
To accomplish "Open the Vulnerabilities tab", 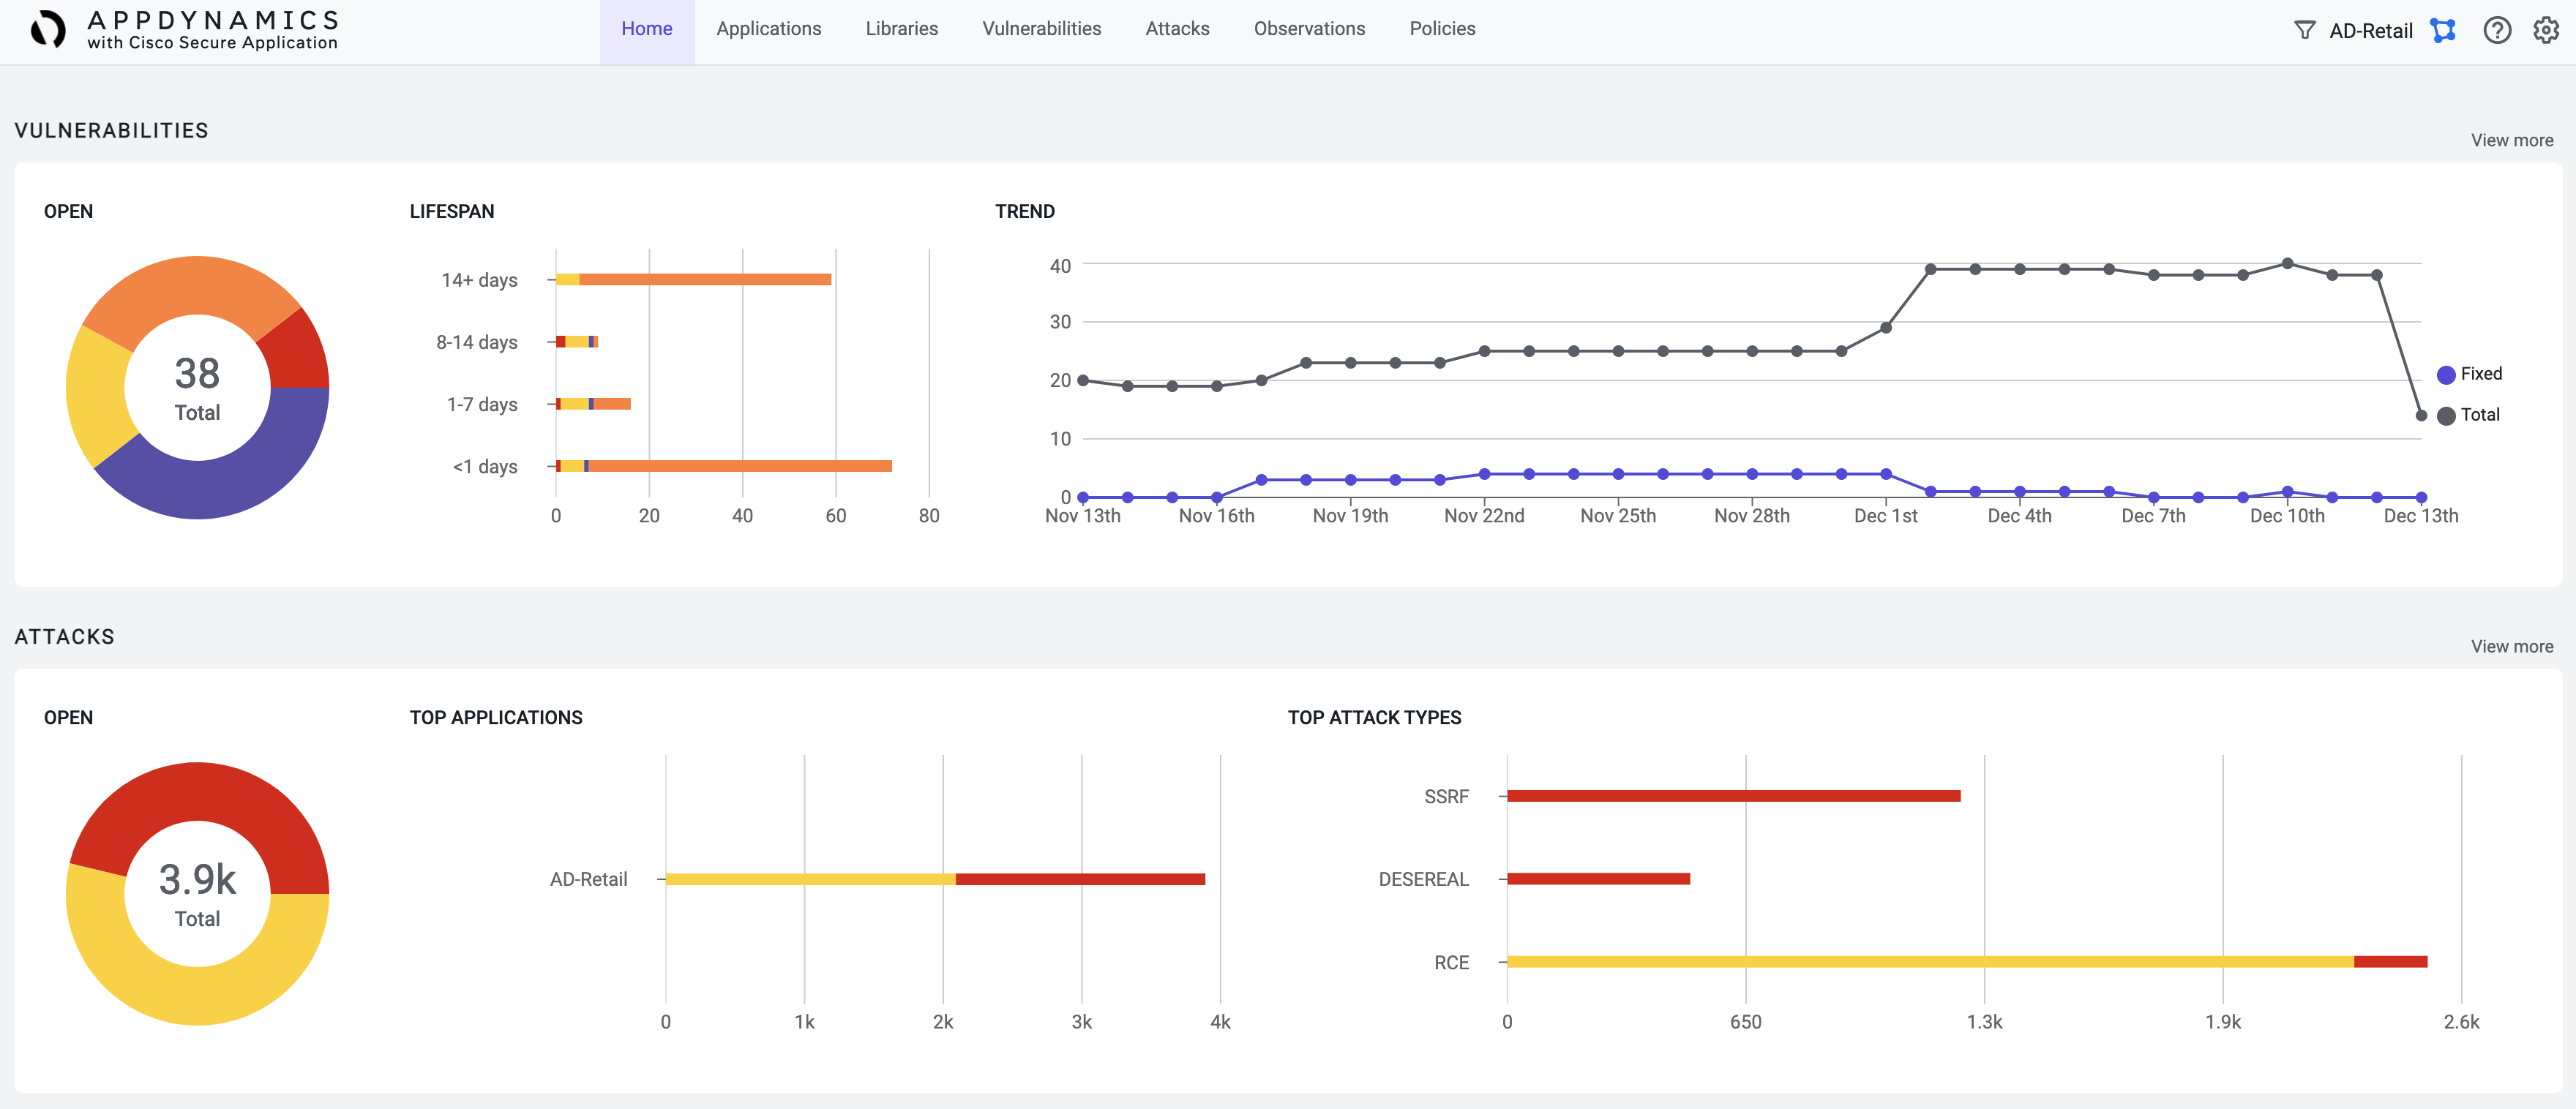I will [1041, 29].
